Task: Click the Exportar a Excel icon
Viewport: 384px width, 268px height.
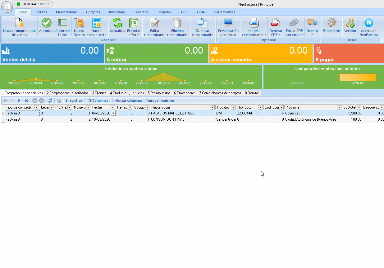Action: click(x=134, y=23)
